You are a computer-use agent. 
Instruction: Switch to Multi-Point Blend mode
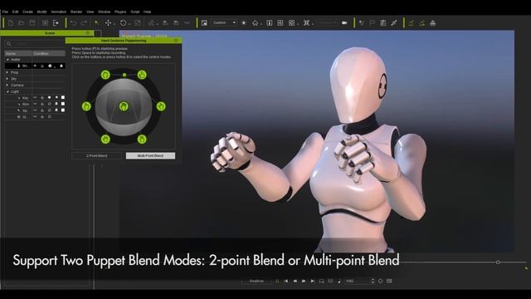(150, 156)
